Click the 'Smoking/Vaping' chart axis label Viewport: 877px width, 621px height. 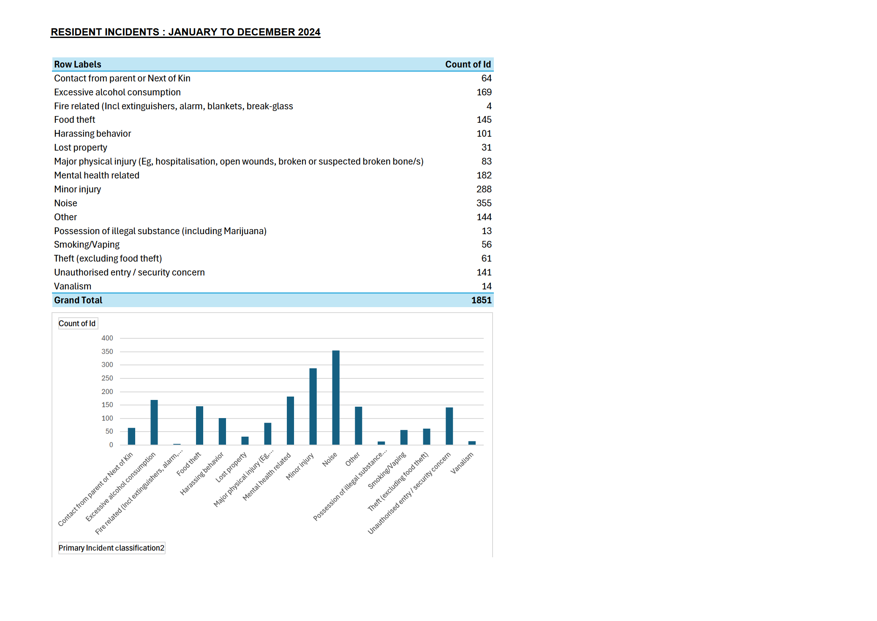387,470
